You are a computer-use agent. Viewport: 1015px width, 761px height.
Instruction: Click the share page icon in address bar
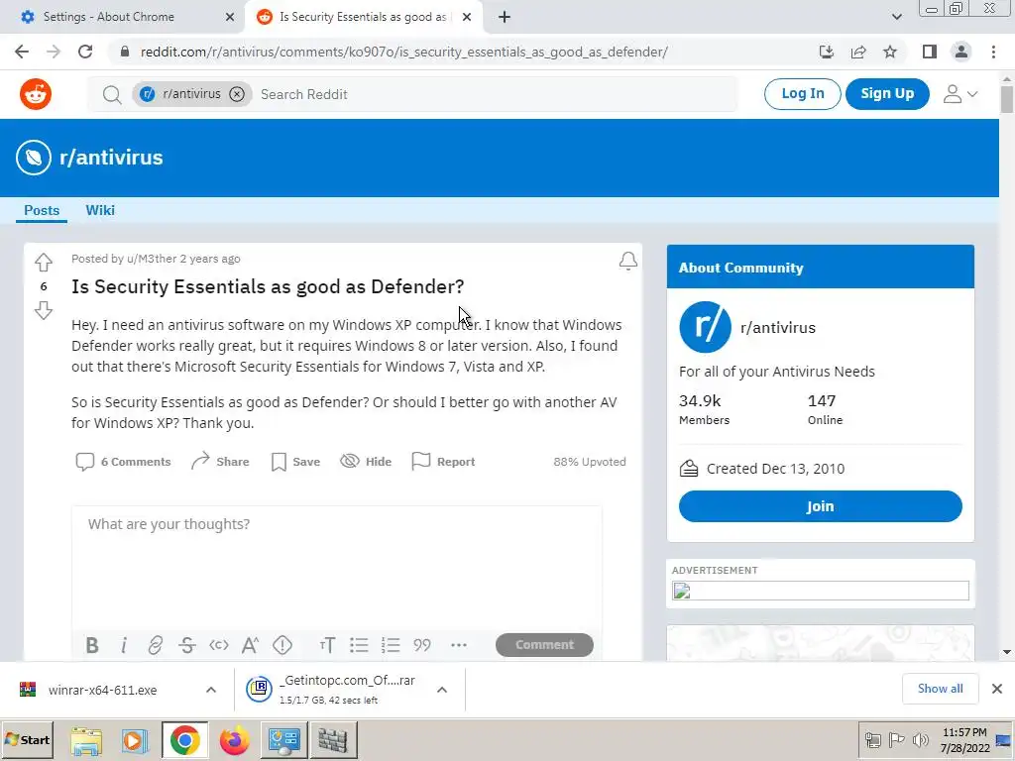coord(858,52)
